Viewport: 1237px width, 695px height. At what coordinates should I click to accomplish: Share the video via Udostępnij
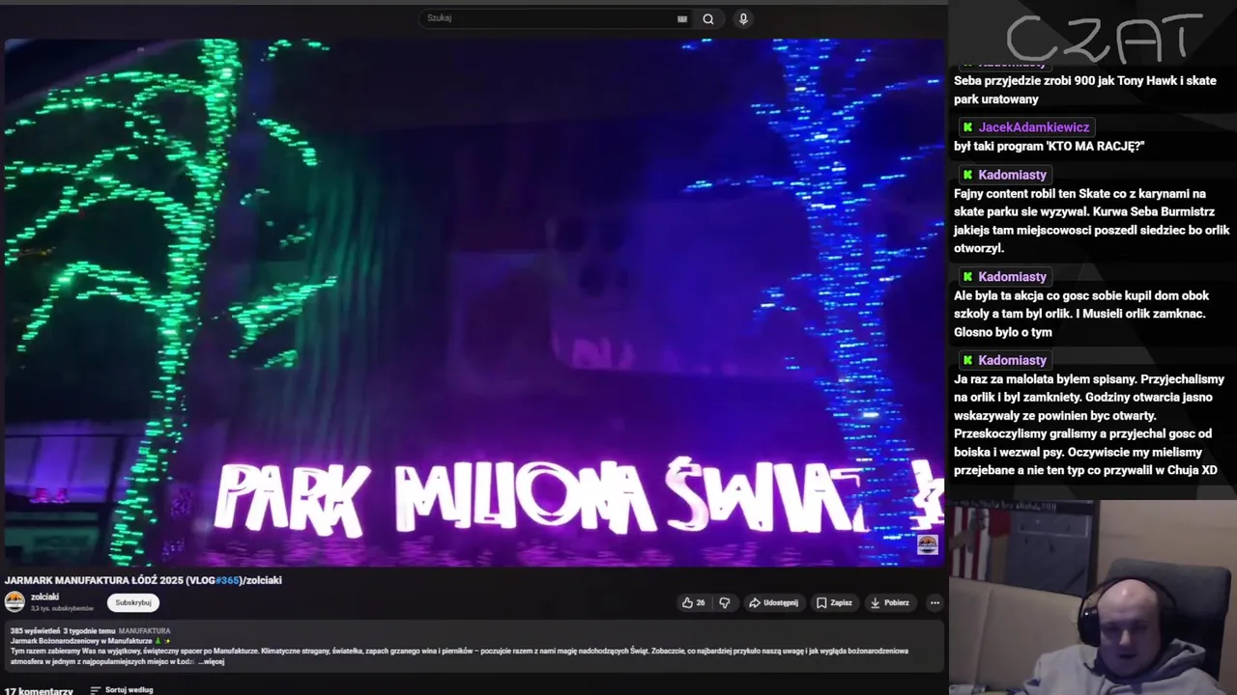point(773,602)
